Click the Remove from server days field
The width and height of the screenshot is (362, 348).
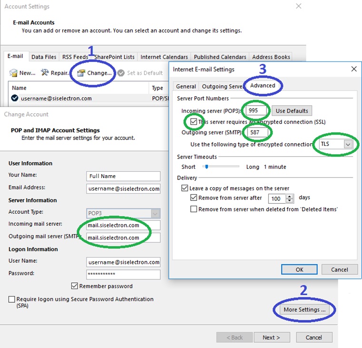[277, 199]
